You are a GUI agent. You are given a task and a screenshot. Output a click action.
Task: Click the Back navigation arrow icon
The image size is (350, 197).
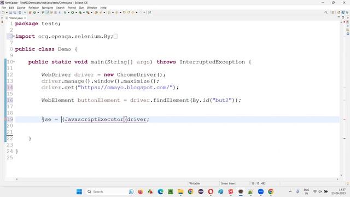coord(133,13)
